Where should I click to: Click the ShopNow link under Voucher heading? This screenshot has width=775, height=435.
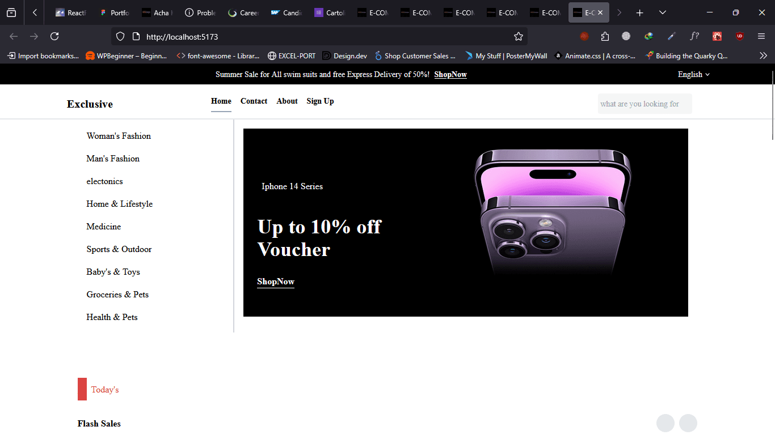click(276, 282)
